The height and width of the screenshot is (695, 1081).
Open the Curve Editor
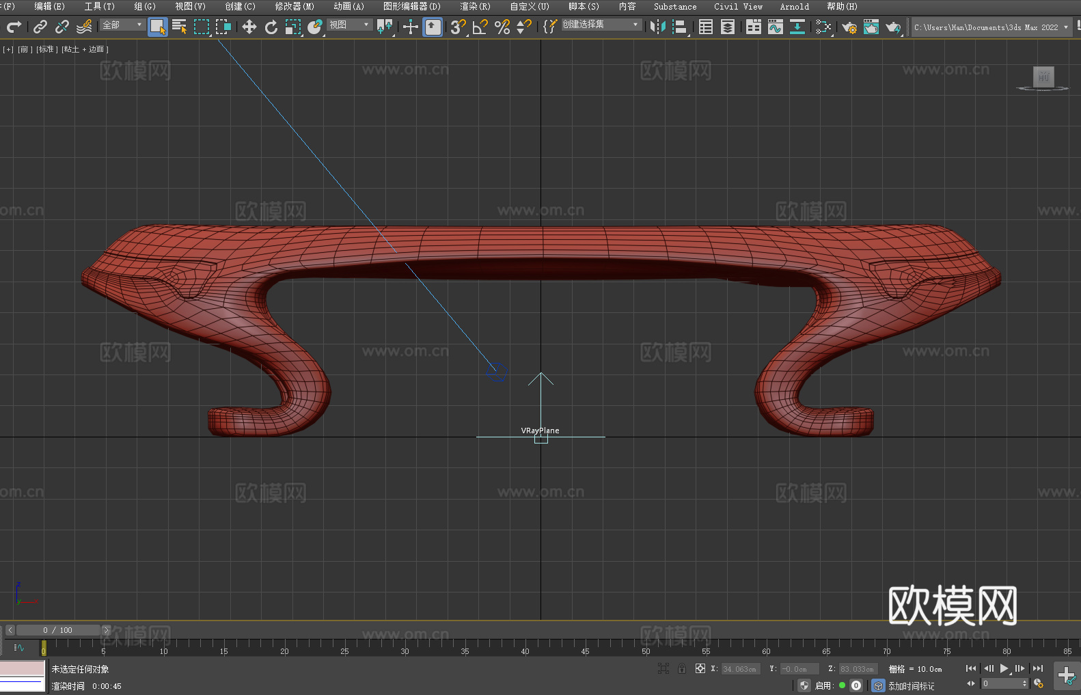[x=776, y=27]
